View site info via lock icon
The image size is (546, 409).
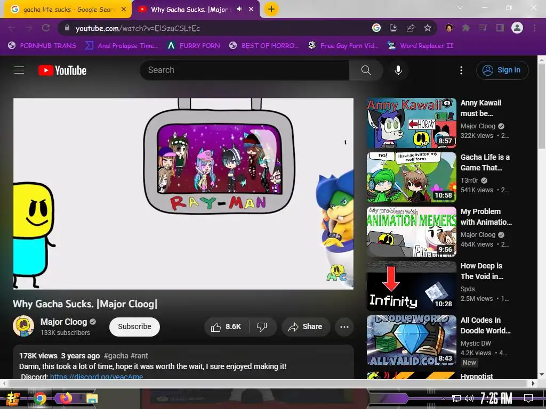[67, 28]
